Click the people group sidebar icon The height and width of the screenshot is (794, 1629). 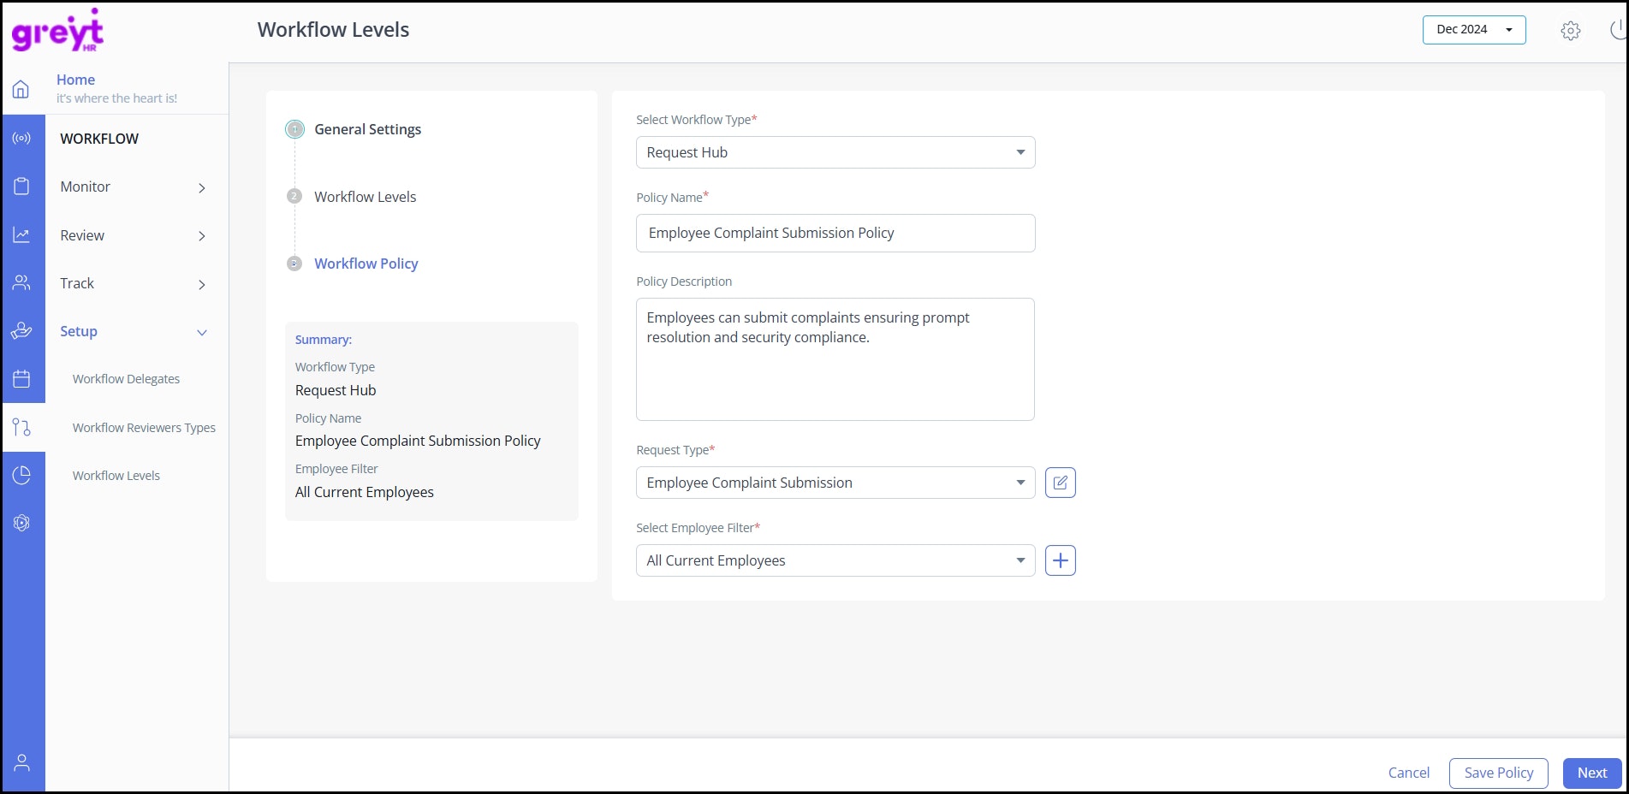[21, 282]
